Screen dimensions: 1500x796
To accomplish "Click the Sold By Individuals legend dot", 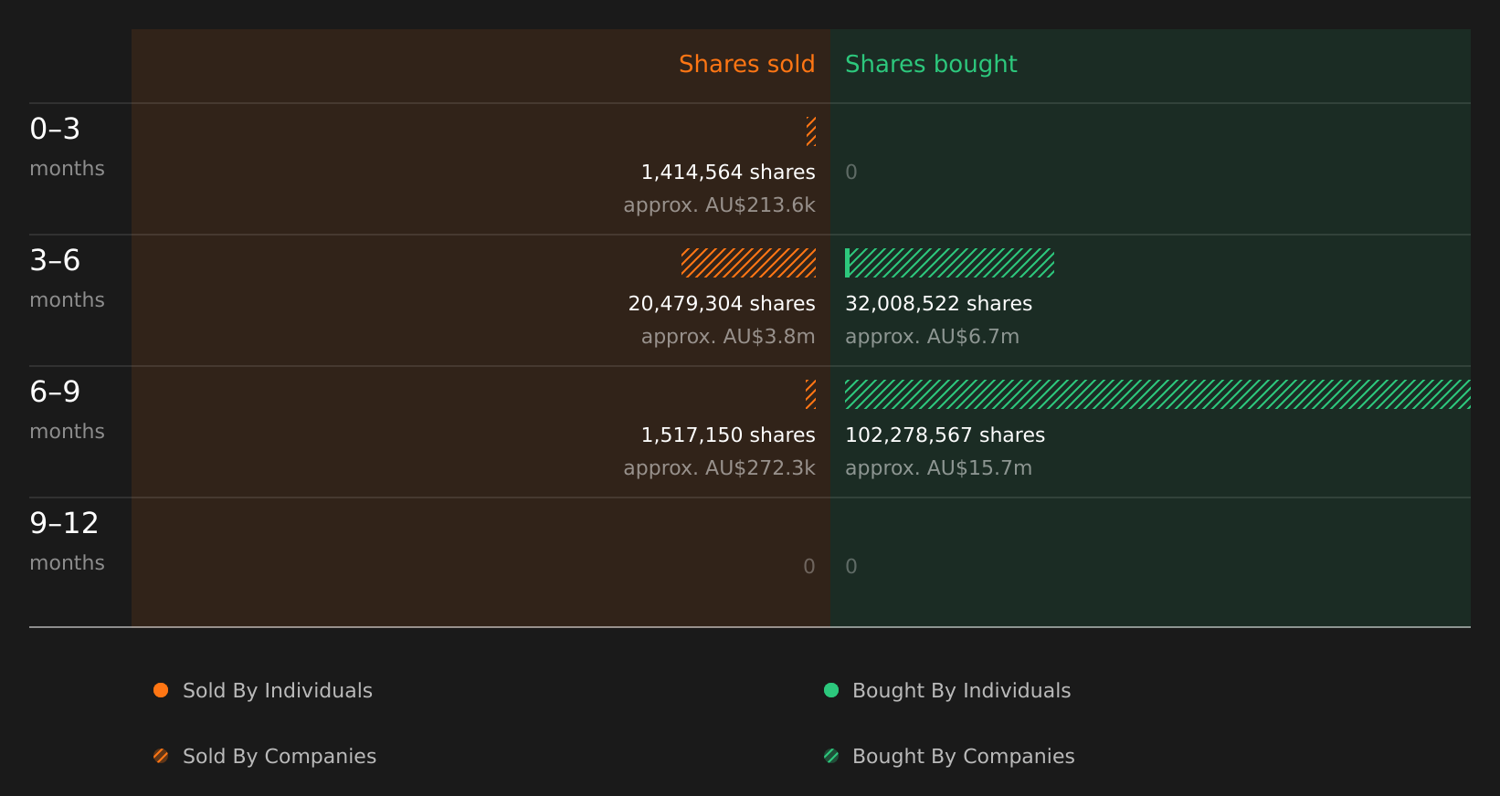I will (161, 690).
